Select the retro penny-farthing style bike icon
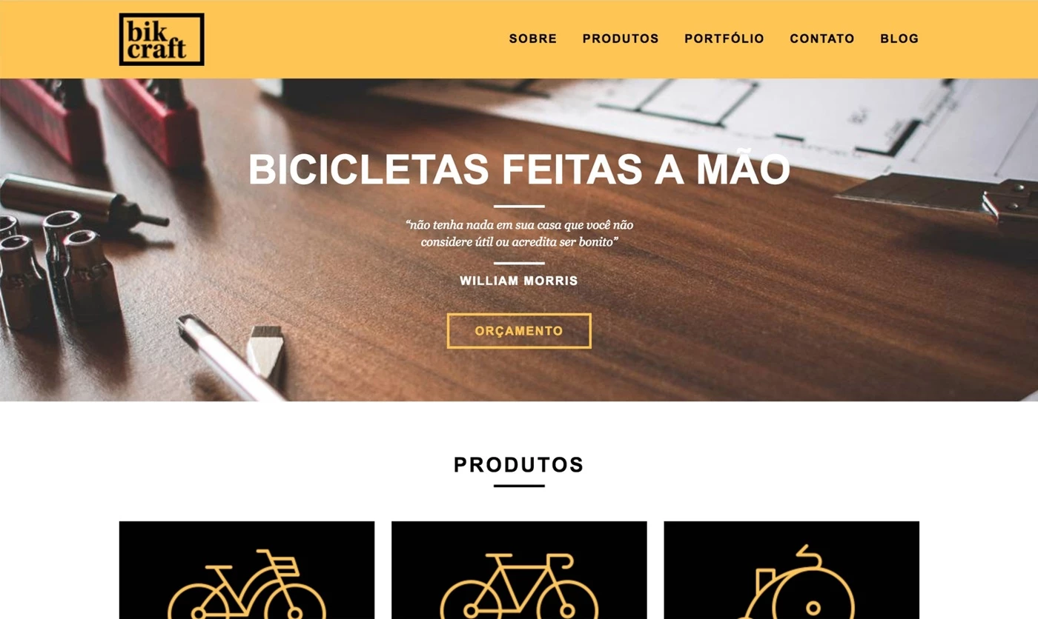1038x619 pixels. click(x=796, y=582)
